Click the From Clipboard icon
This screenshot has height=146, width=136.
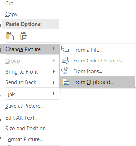tap(65, 81)
